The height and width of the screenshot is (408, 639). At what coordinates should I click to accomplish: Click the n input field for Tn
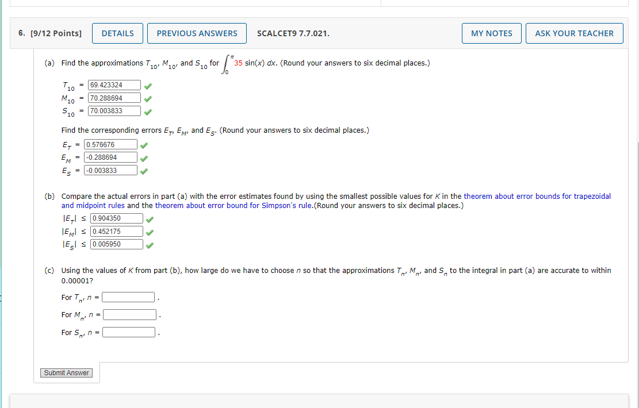tap(128, 297)
